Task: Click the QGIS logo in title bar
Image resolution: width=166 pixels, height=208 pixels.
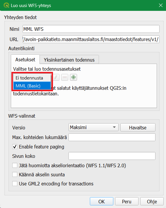Action: (x=6, y=6)
